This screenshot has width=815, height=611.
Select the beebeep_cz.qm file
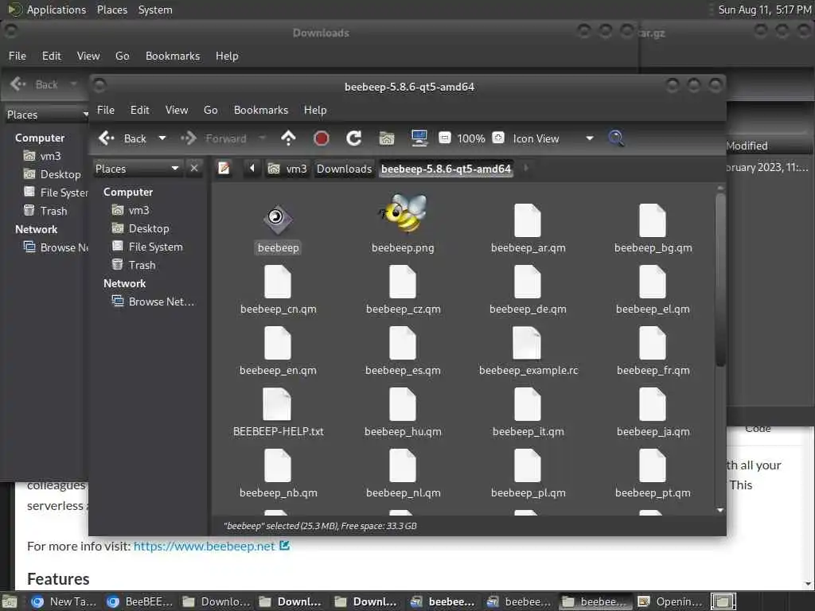(x=403, y=289)
